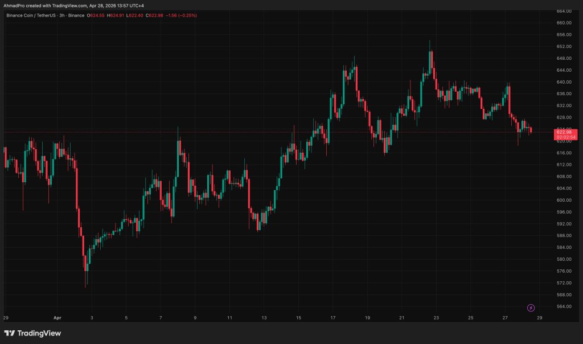
Task: Click the '27' date label on the time axis
Action: 505,317
